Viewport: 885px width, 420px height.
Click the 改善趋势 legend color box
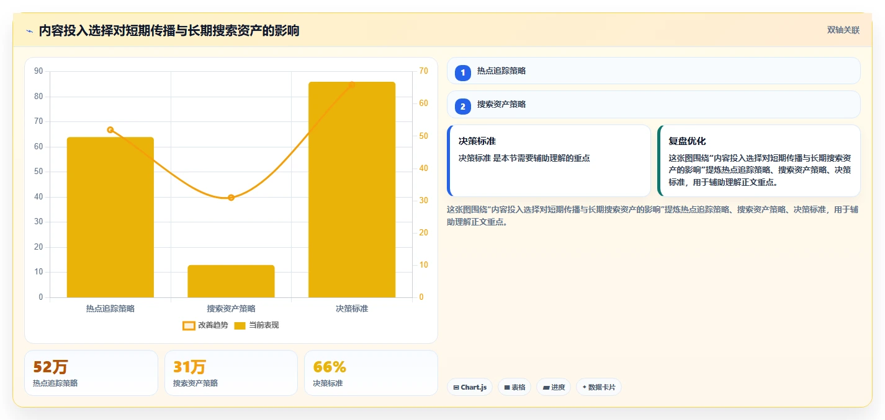click(189, 326)
